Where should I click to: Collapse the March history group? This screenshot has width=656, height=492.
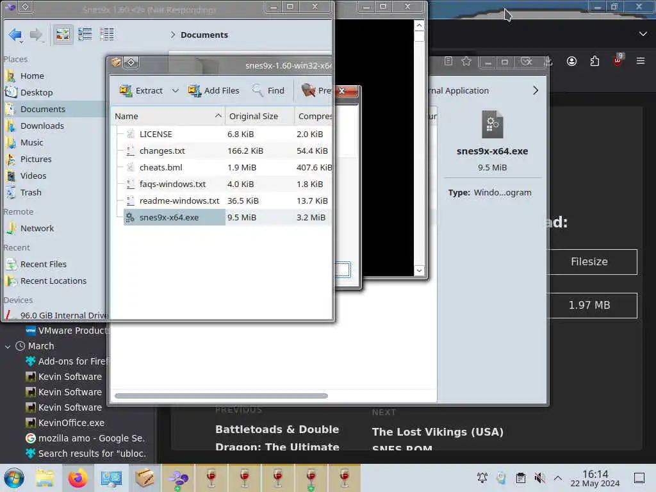[8, 347]
